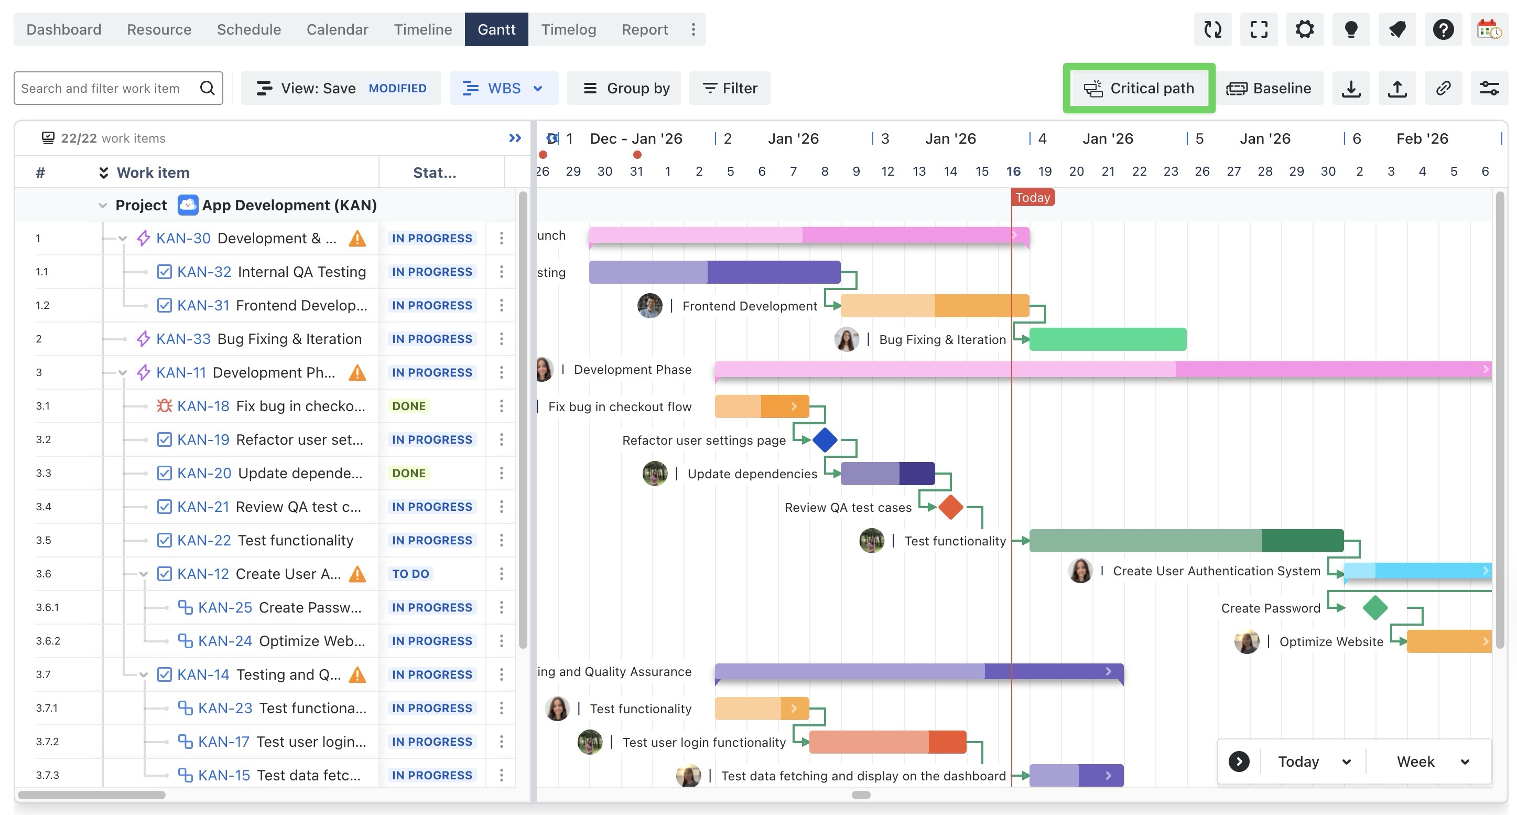Image resolution: width=1517 pixels, height=815 pixels.
Task: Open the help question mark icon
Action: [1443, 29]
